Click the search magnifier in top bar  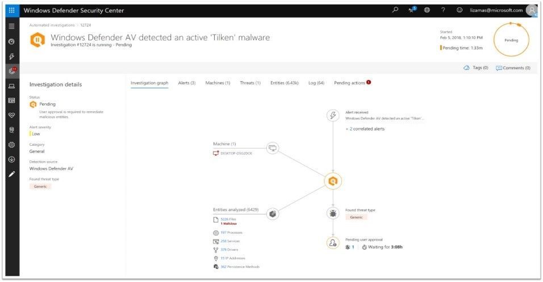click(x=395, y=10)
